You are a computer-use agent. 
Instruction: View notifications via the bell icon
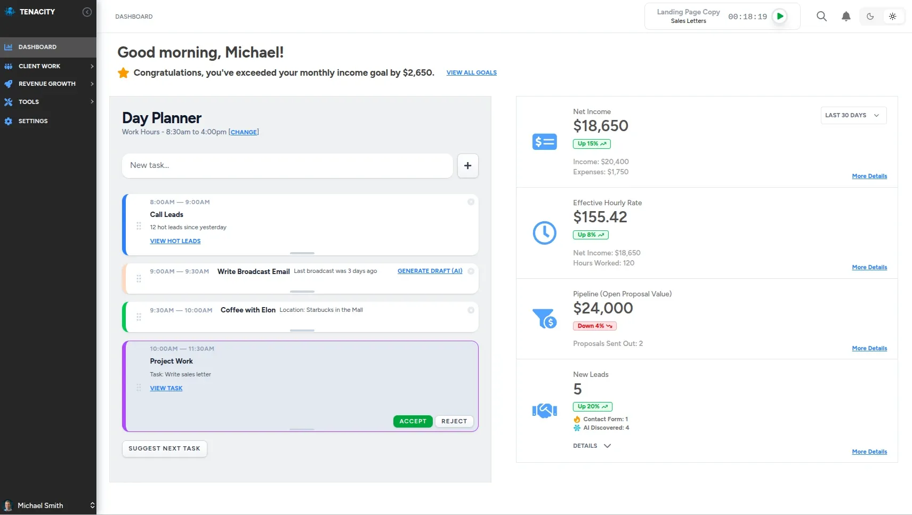pos(846,16)
